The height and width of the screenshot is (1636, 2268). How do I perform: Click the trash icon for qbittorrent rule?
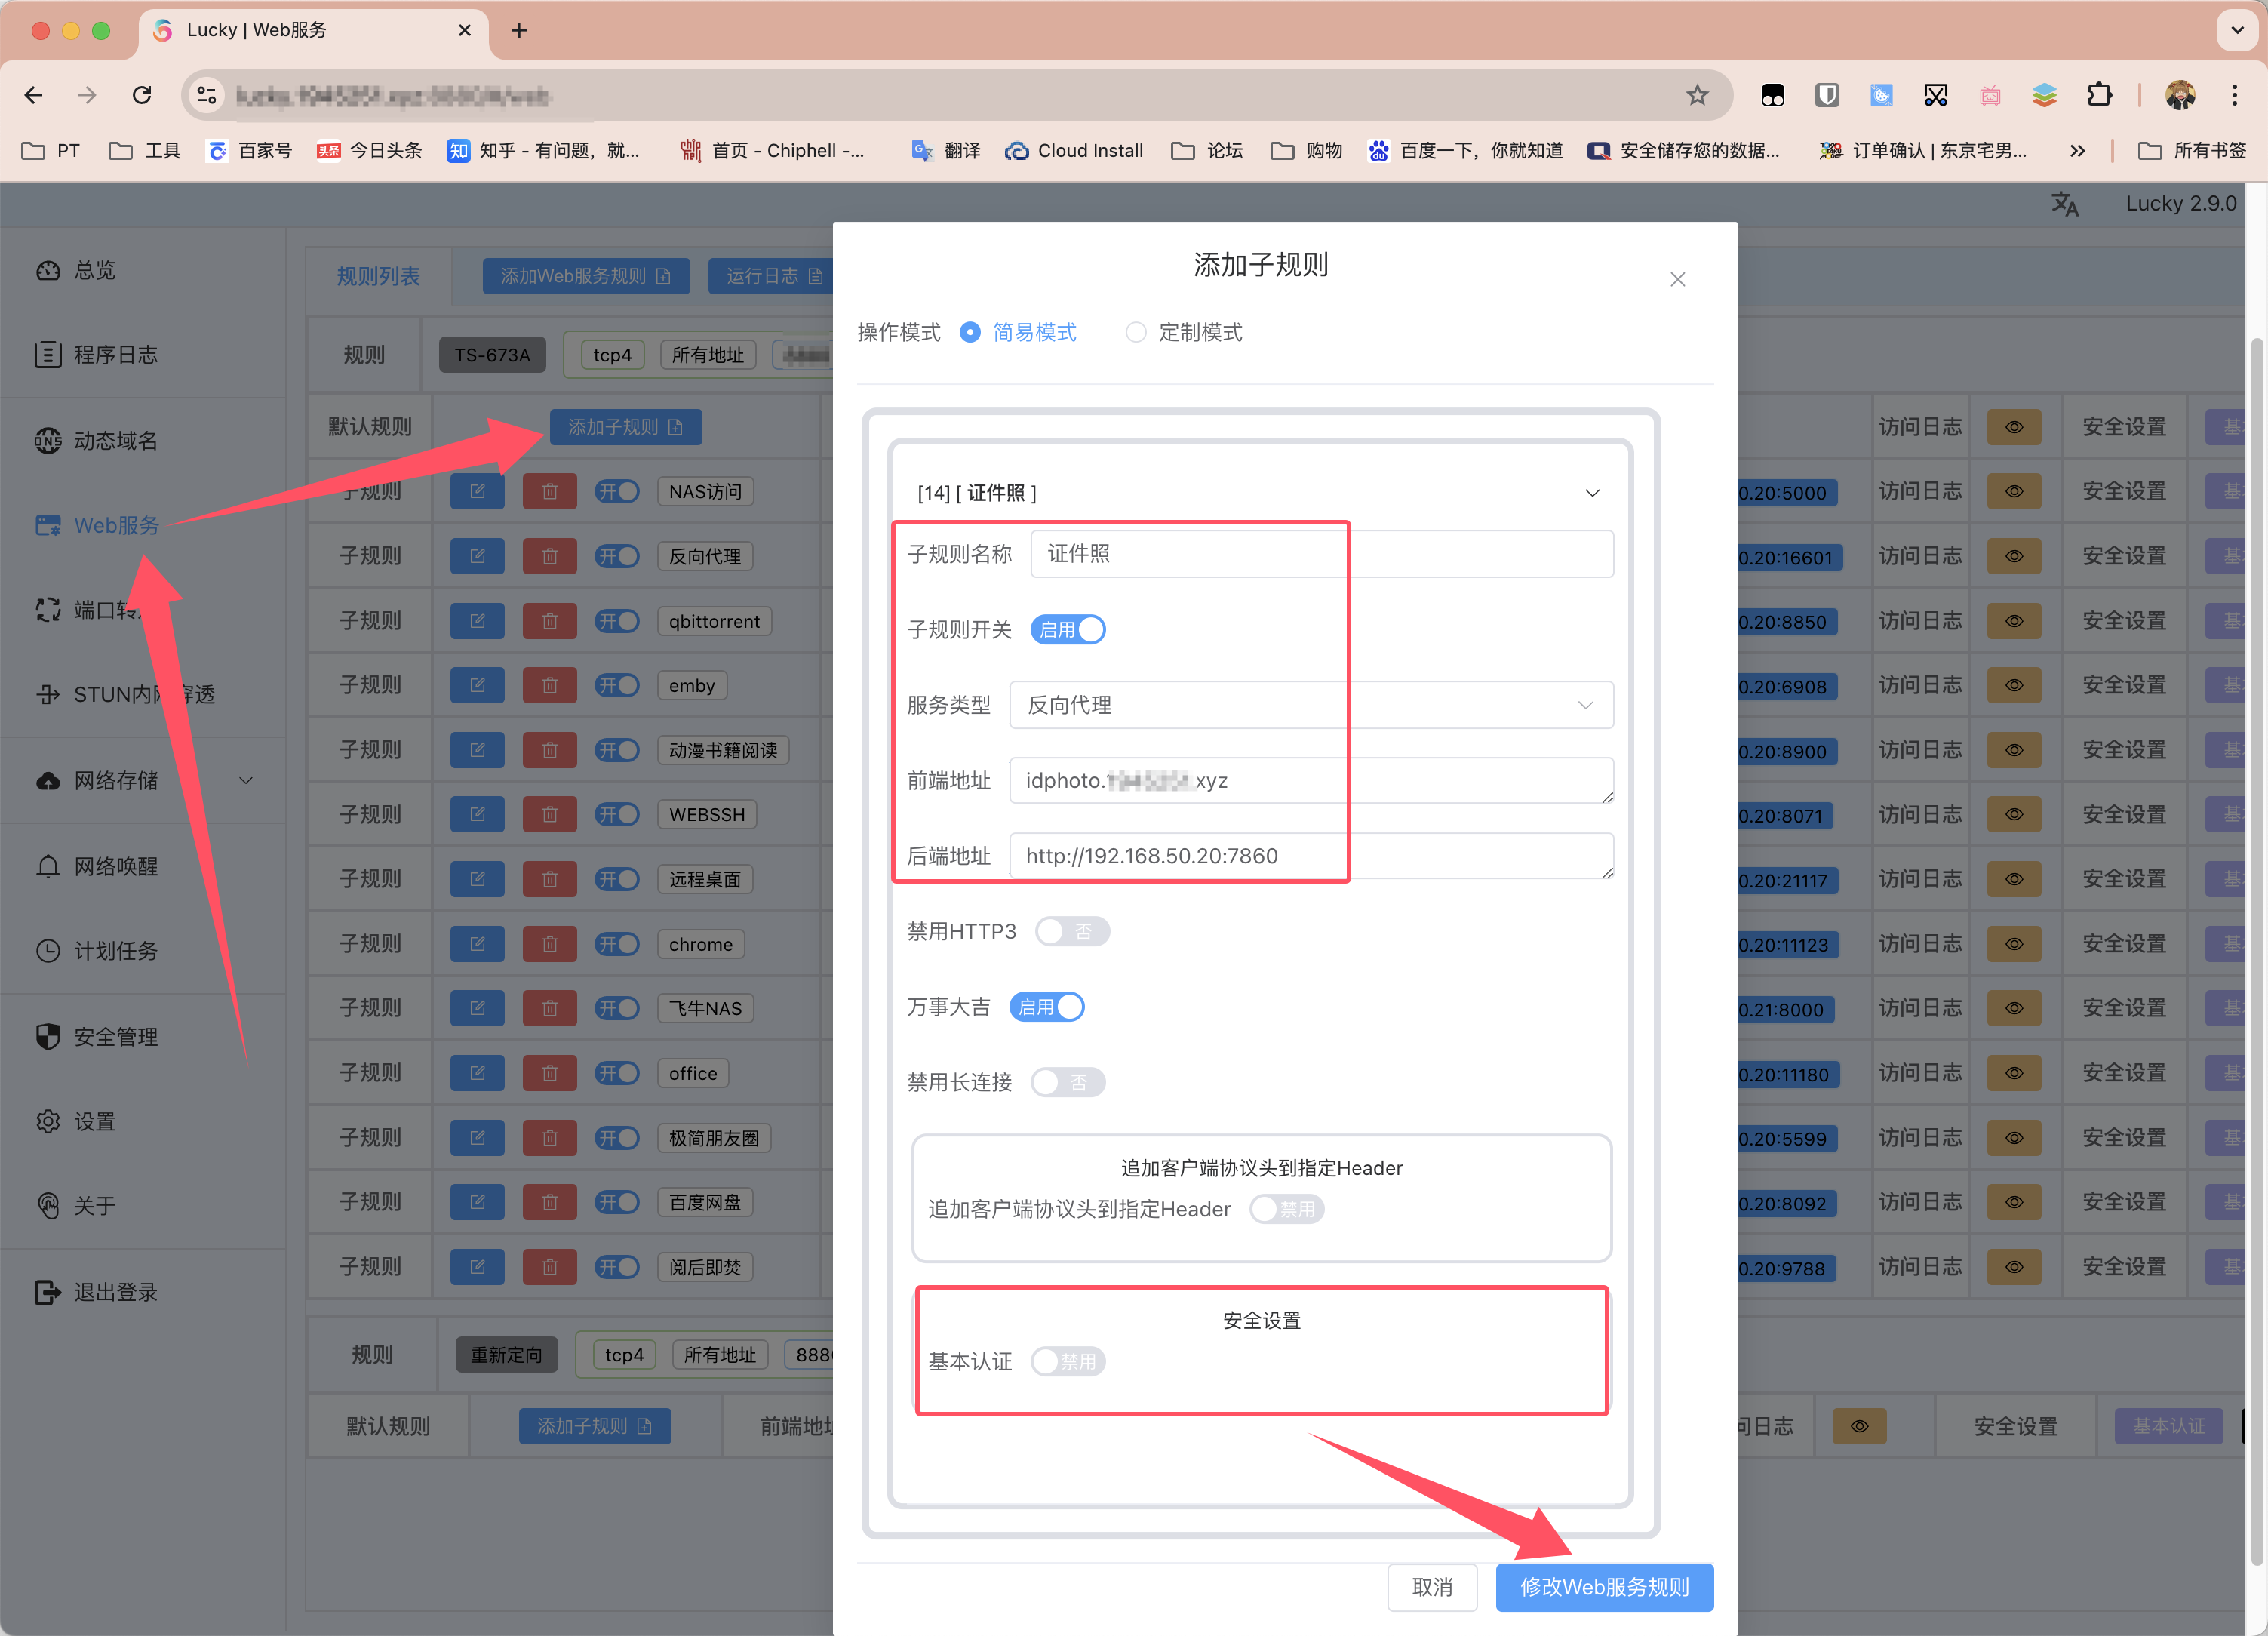549,621
